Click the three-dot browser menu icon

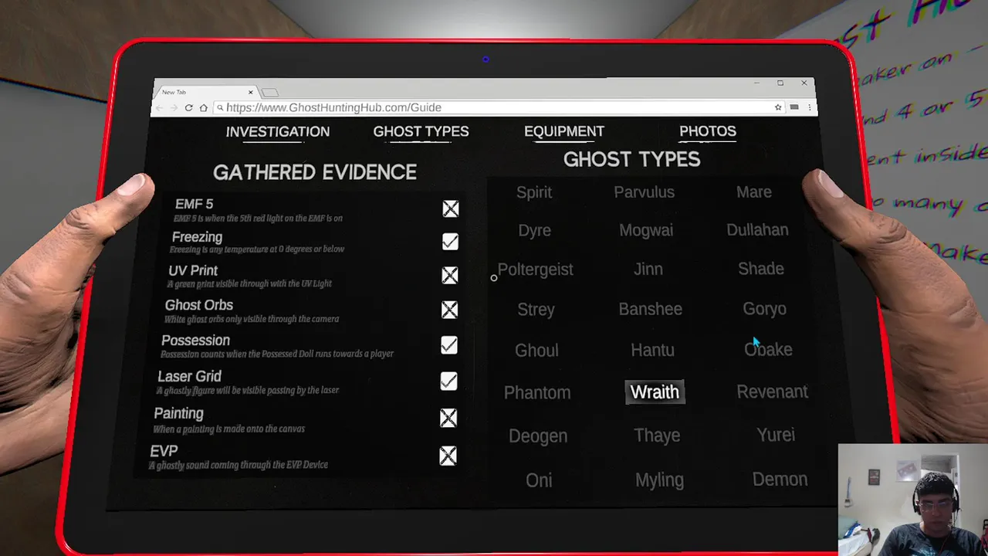pyautogui.click(x=809, y=107)
